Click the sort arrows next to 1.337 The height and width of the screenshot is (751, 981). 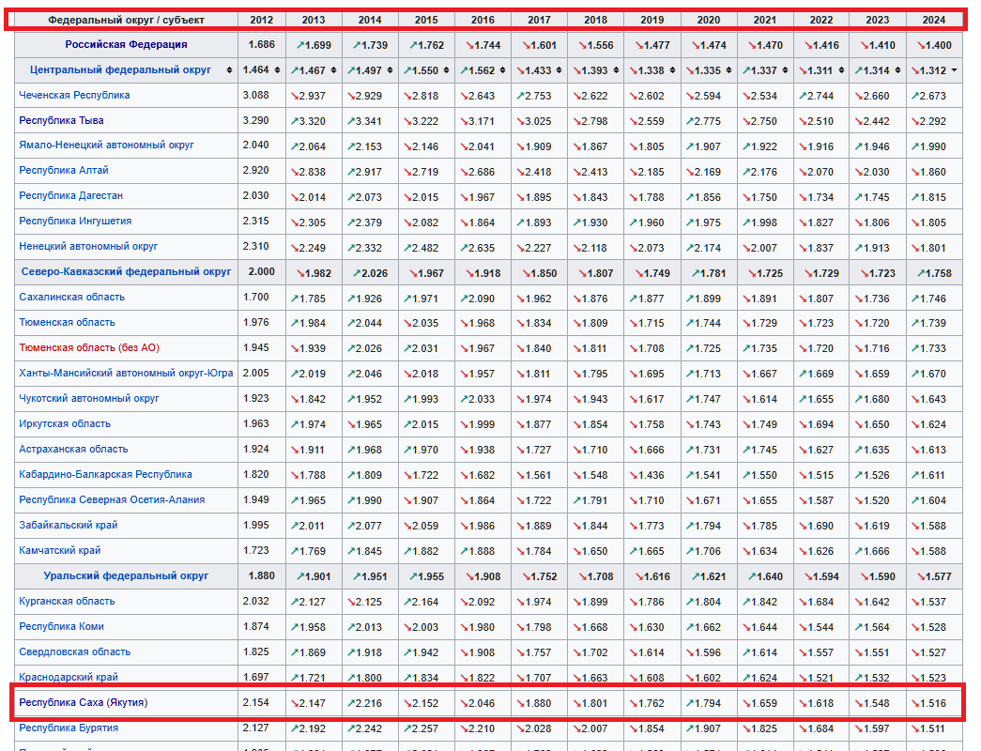(785, 70)
